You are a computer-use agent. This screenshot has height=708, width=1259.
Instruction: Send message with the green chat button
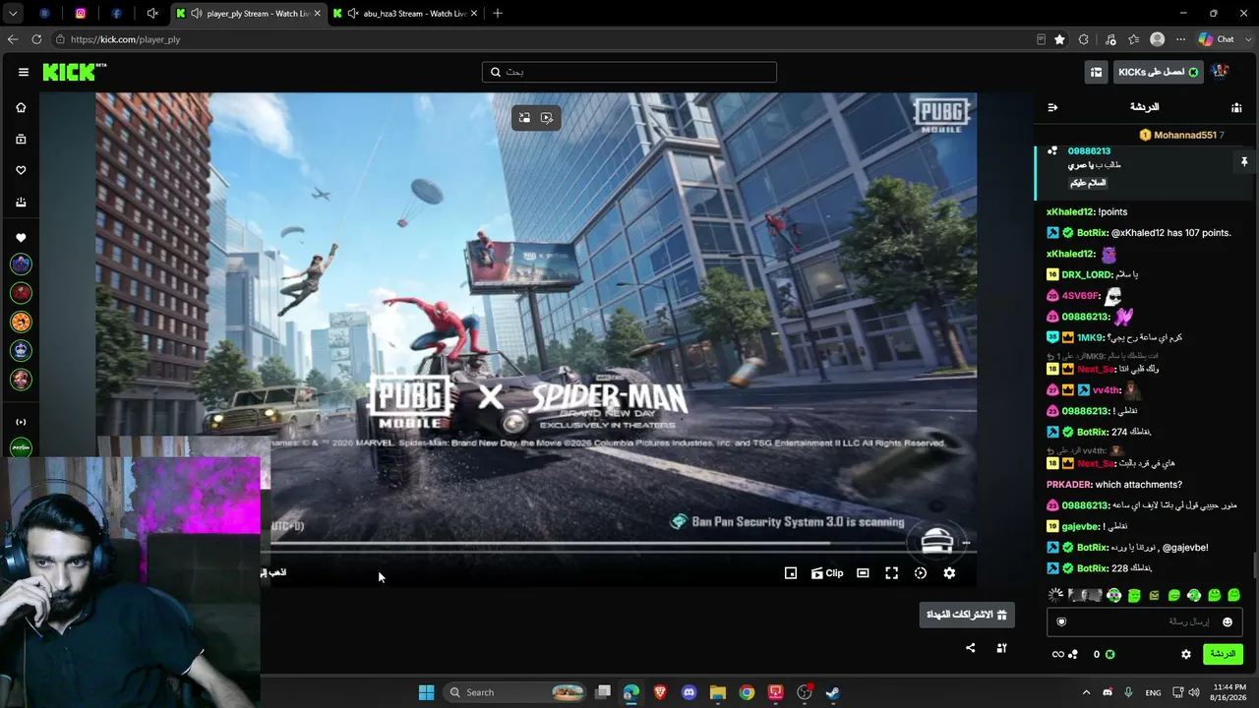[x=1223, y=654]
